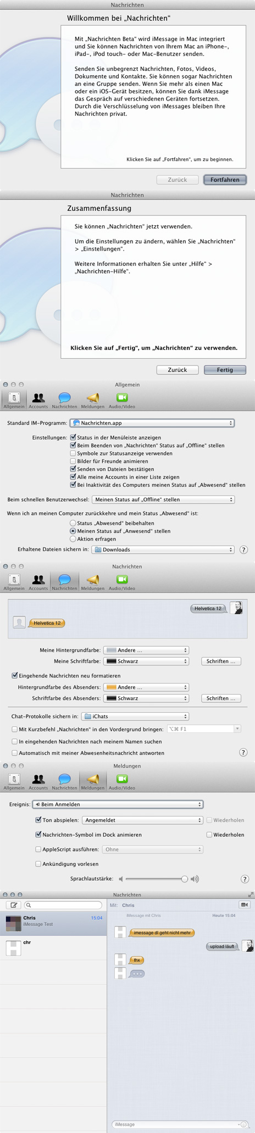Click 'imessage dl geht nicht mehr' bubble
The image size is (255, 1133).
click(162, 932)
